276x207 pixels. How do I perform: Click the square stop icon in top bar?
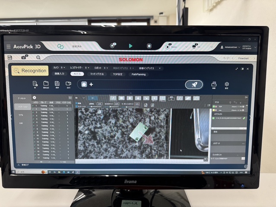pos(149,46)
